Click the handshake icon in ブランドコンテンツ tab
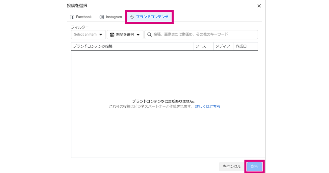329x173 pixels. 132,17
